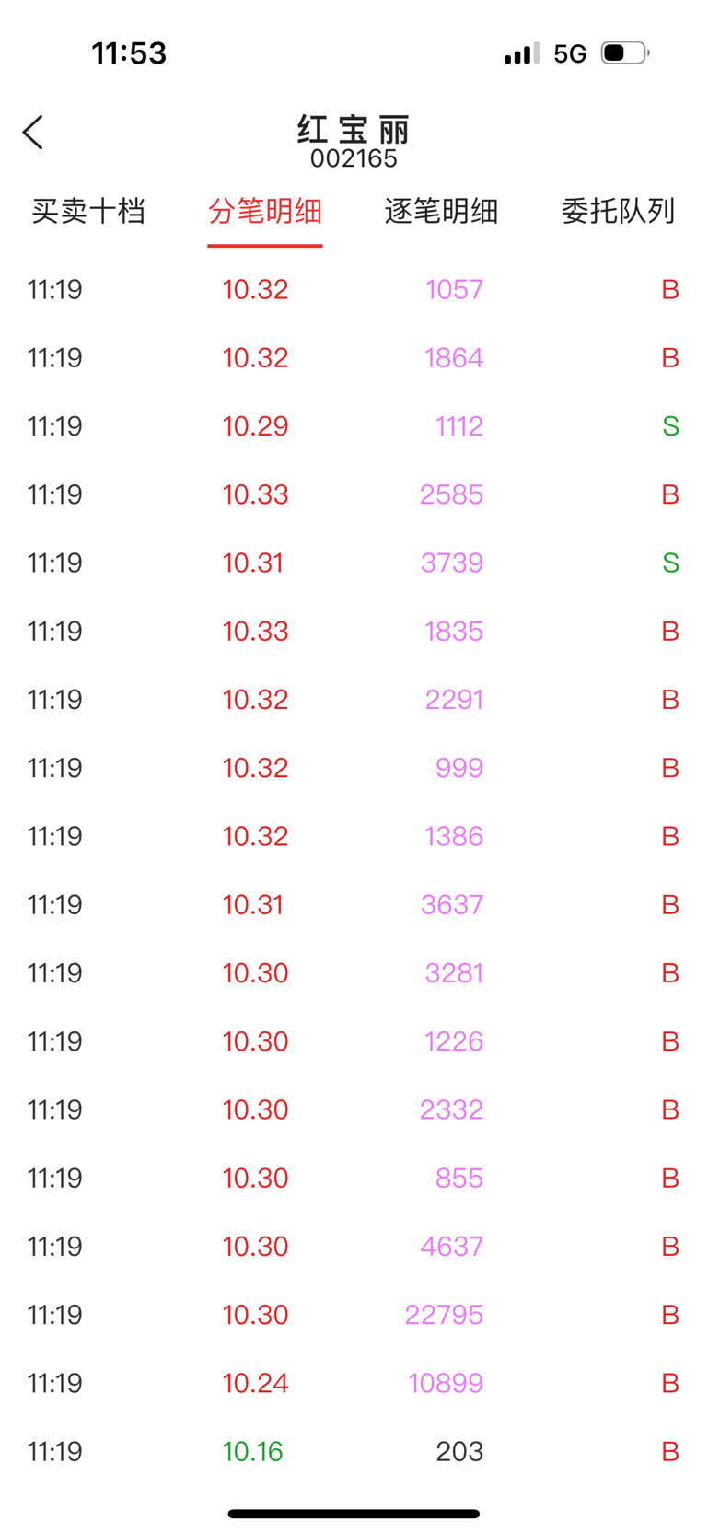Screen dimensions: 708x1533
Task: Tap the stock code 002165
Action: coord(354,159)
